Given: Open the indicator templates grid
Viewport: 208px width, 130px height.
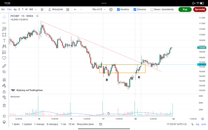Looking at the screenshot, I should click(x=68, y=9).
